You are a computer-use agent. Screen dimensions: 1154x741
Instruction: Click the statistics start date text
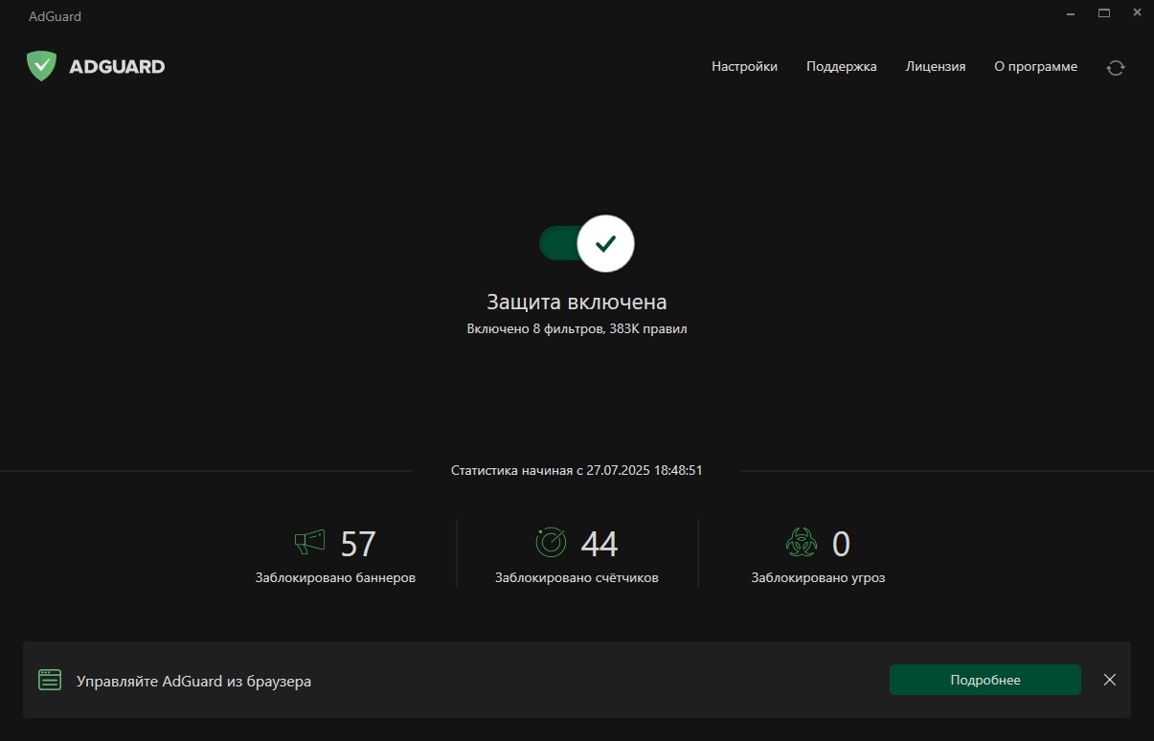tap(577, 471)
